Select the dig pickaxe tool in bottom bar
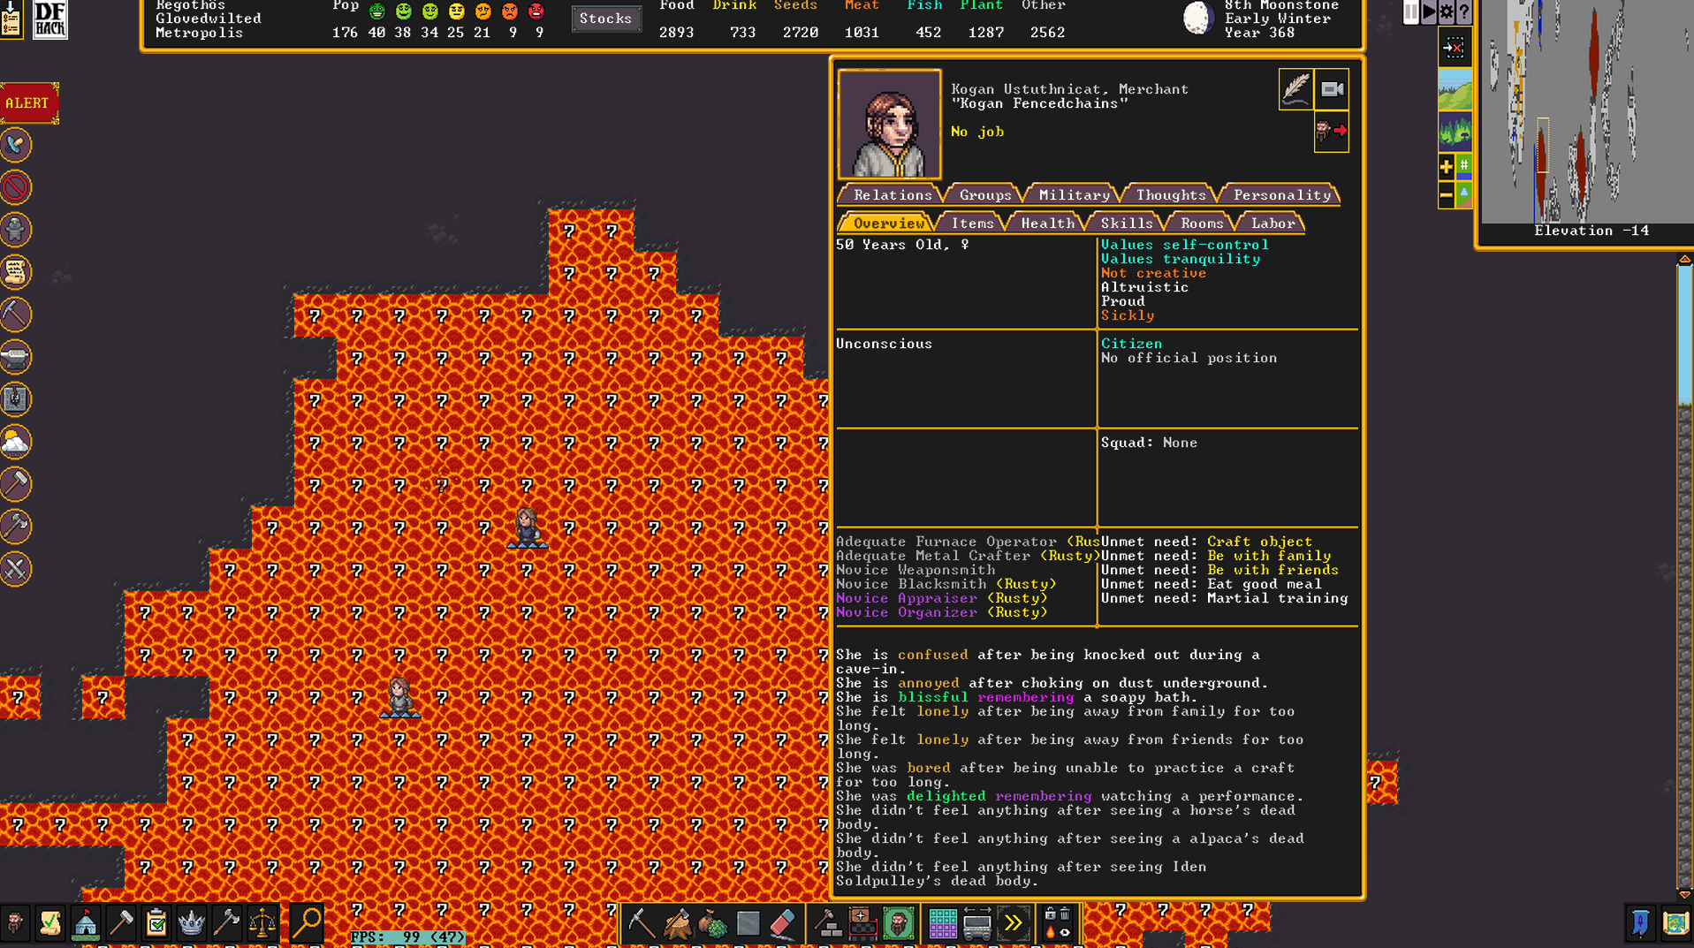The width and height of the screenshot is (1694, 948). click(642, 923)
